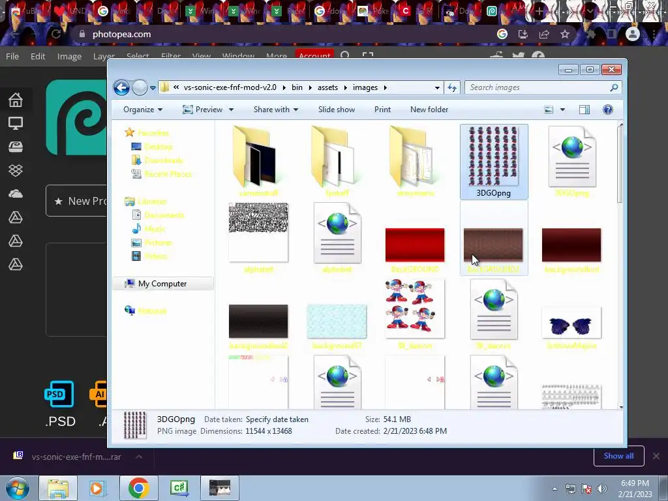The height and width of the screenshot is (501, 668).
Task: Click the 'Specify date taken' field
Action: click(277, 419)
